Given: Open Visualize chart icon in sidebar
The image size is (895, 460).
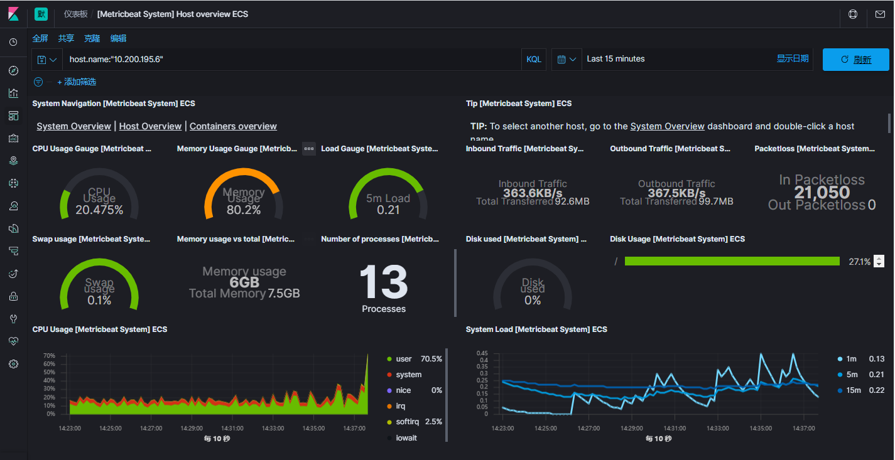Looking at the screenshot, I should (13, 93).
